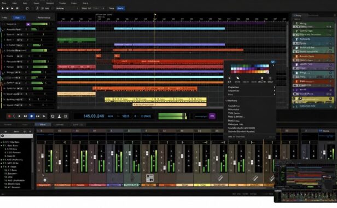
Task: Toggle the metronome icon in transport
Action: [x=59, y=116]
